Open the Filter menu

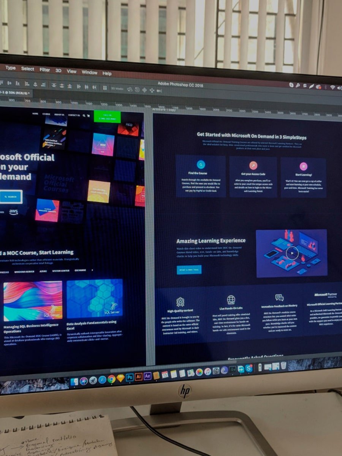coord(45,70)
